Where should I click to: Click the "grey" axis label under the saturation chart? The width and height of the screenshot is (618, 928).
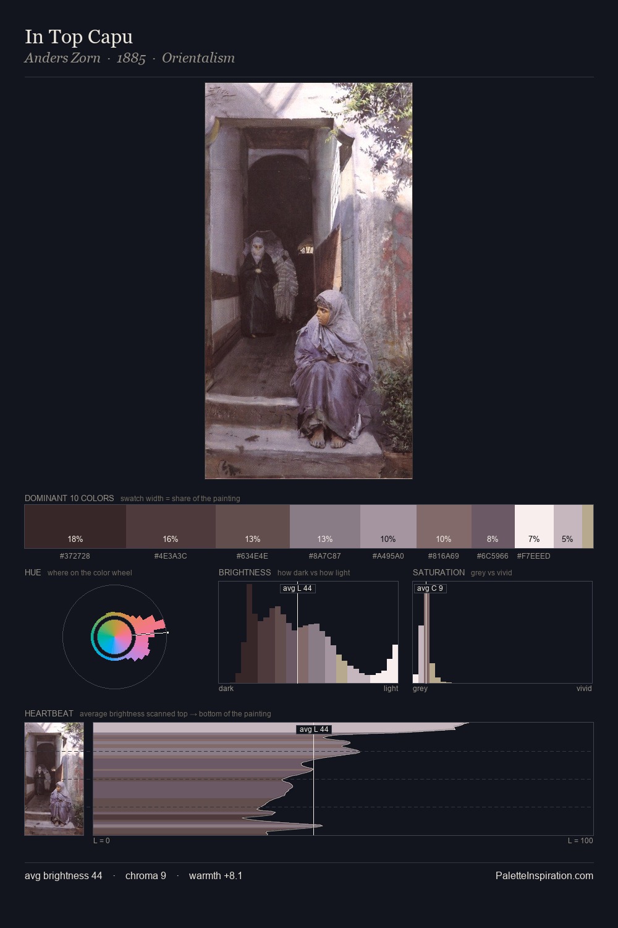(x=420, y=689)
